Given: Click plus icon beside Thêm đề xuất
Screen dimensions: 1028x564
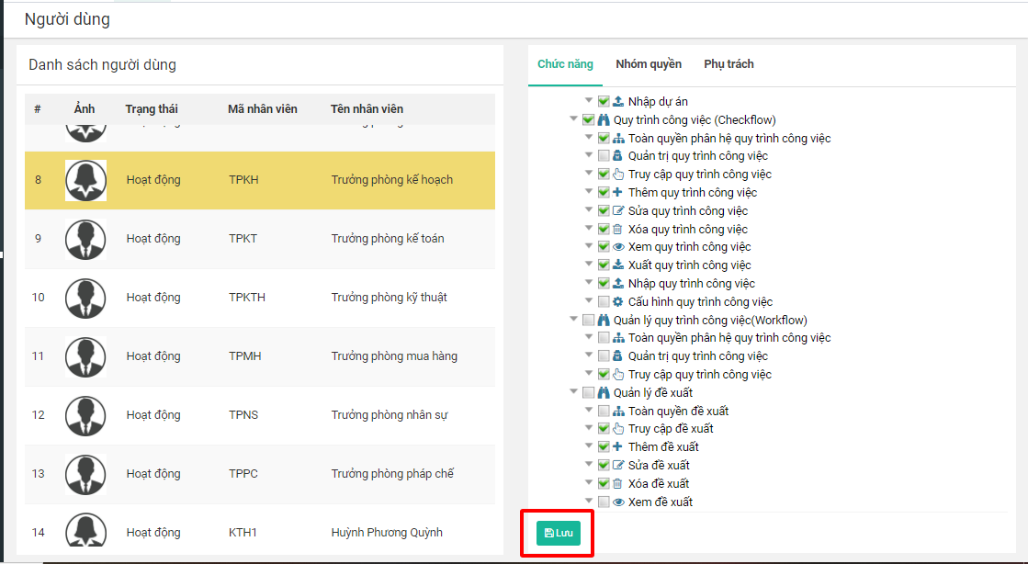Looking at the screenshot, I should coord(618,447).
